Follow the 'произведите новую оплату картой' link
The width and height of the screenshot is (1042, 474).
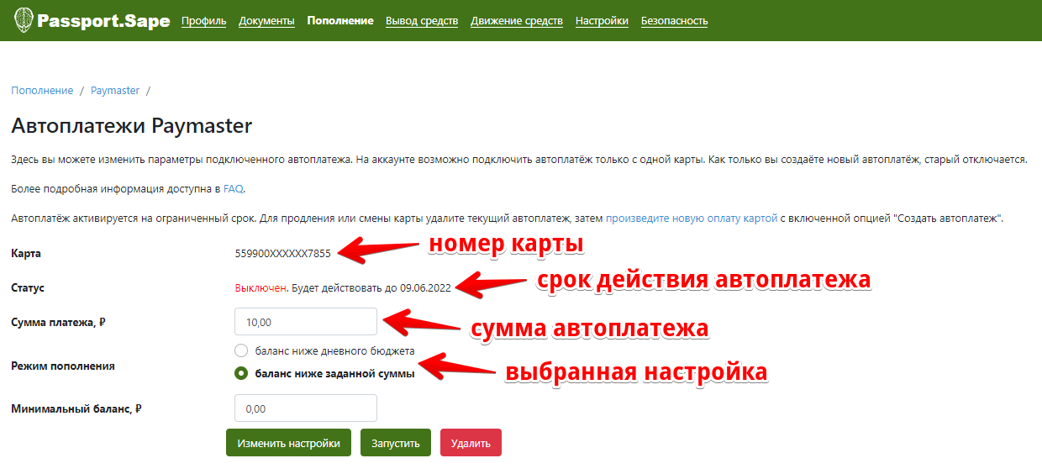(x=692, y=218)
